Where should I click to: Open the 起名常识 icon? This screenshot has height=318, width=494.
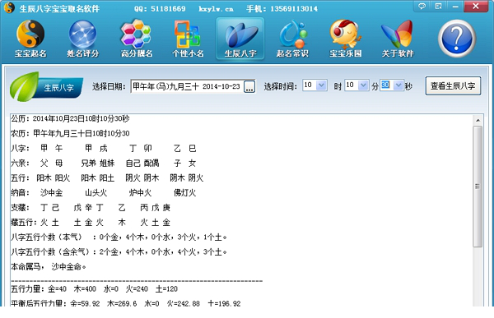tap(292, 39)
